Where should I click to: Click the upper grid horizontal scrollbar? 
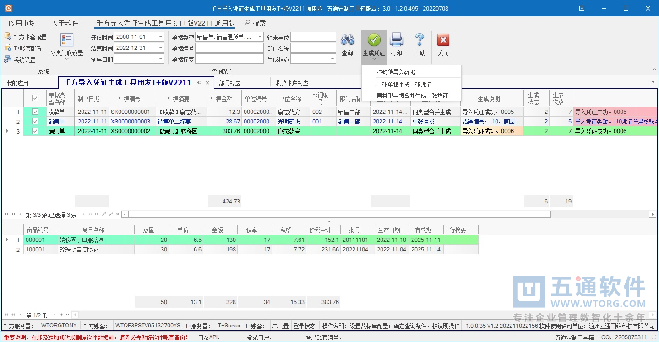340,214
